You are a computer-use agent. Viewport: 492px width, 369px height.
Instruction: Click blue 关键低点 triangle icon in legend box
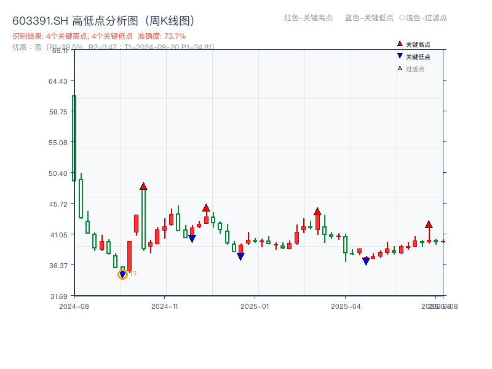(399, 55)
